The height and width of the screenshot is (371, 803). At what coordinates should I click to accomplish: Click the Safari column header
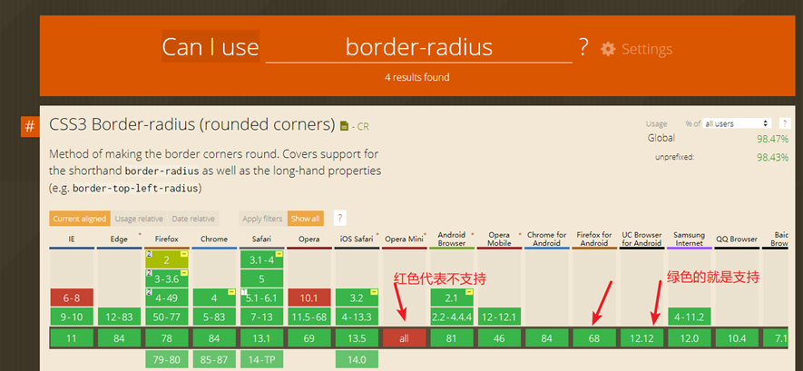click(261, 239)
